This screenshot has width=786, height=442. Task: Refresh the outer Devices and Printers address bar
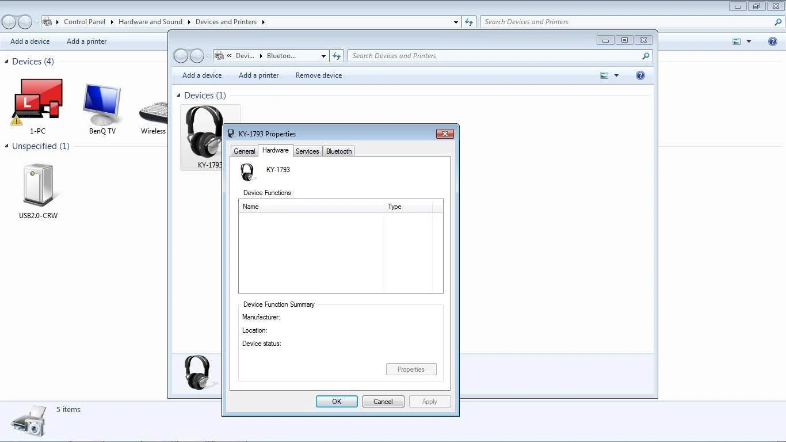[x=469, y=22]
